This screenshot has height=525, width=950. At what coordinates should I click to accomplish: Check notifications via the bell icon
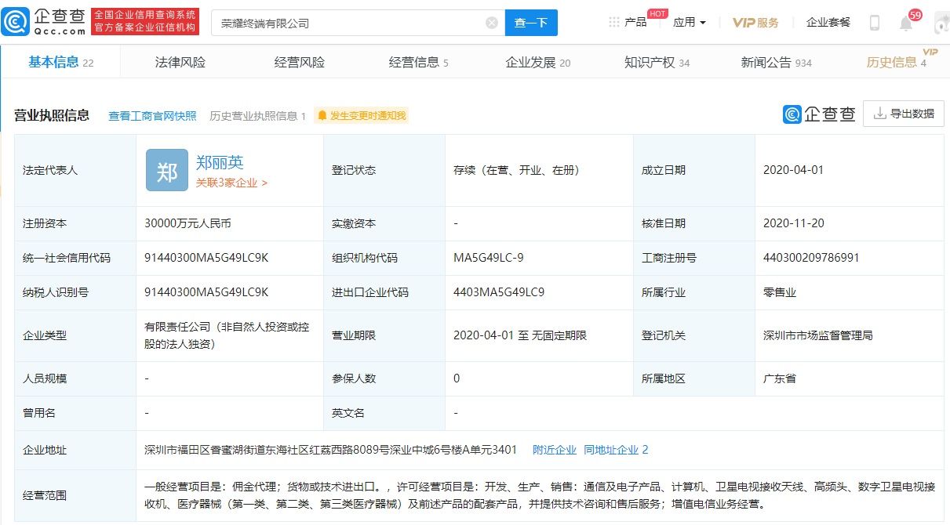click(x=903, y=22)
